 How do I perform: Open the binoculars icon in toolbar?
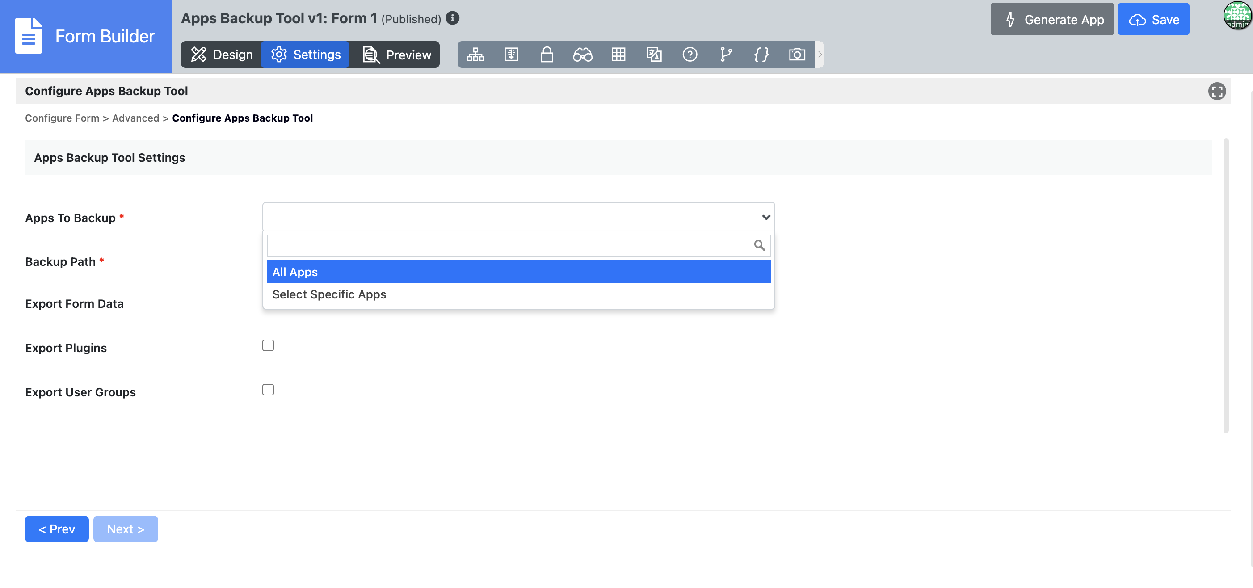click(582, 55)
